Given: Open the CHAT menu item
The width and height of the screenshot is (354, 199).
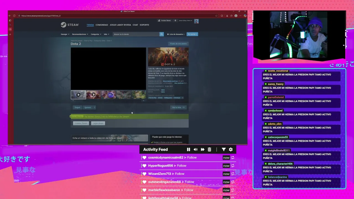Looking at the screenshot, I should pyautogui.click(x=135, y=25).
